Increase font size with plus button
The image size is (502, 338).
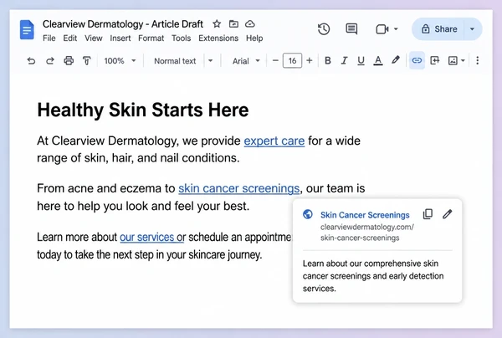coord(310,60)
